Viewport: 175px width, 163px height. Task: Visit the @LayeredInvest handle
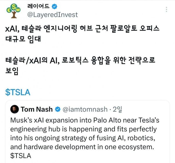click(x=52, y=15)
